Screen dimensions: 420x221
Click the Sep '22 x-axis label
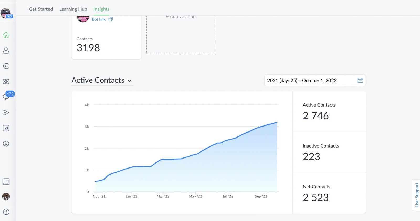tap(261, 196)
